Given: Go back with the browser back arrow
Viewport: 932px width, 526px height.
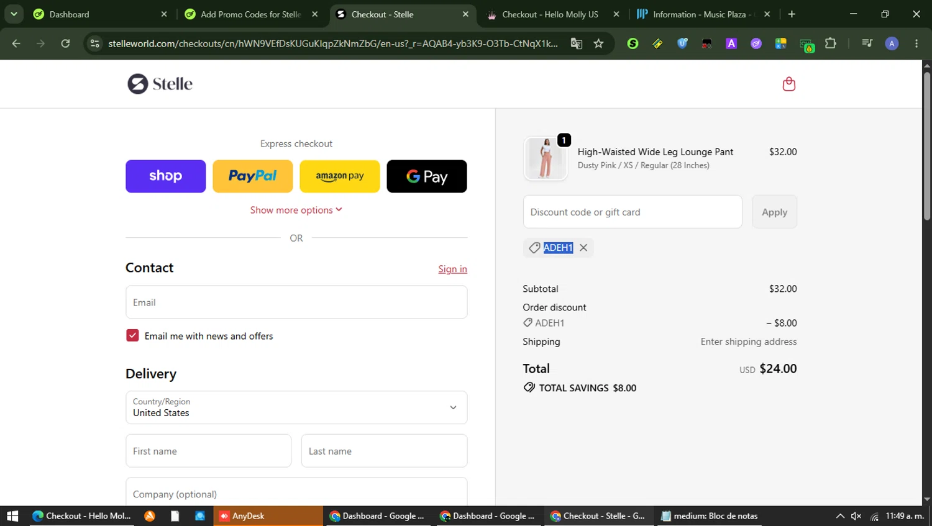Looking at the screenshot, I should 16,43.
